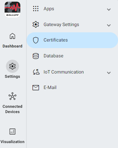The height and width of the screenshot is (148, 118).
Task: Expand the Apps submenu chevron
Action: pyautogui.click(x=109, y=10)
